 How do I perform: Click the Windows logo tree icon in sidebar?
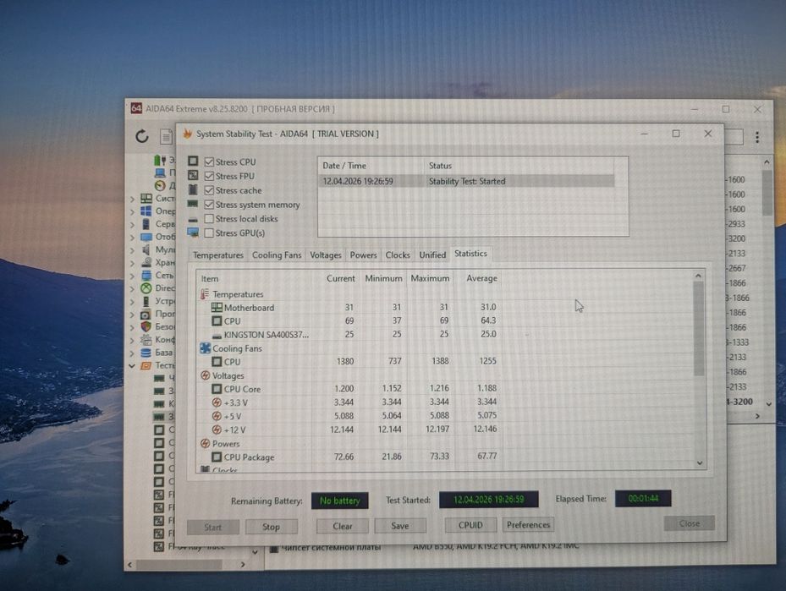pyautogui.click(x=146, y=211)
